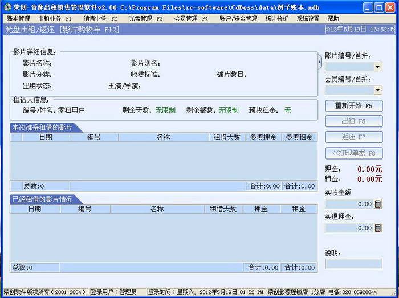
Task: Click 租借天数 header in 已经租借 table
Action: pos(223,209)
